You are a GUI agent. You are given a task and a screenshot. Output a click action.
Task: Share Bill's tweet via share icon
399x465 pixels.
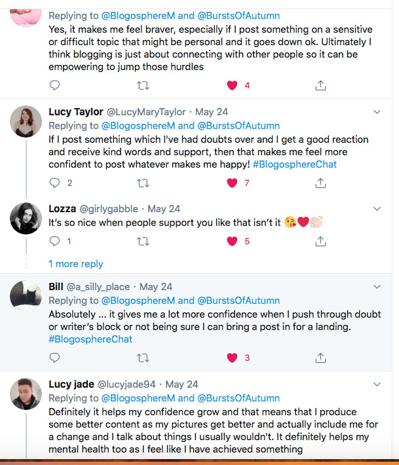coord(320,358)
